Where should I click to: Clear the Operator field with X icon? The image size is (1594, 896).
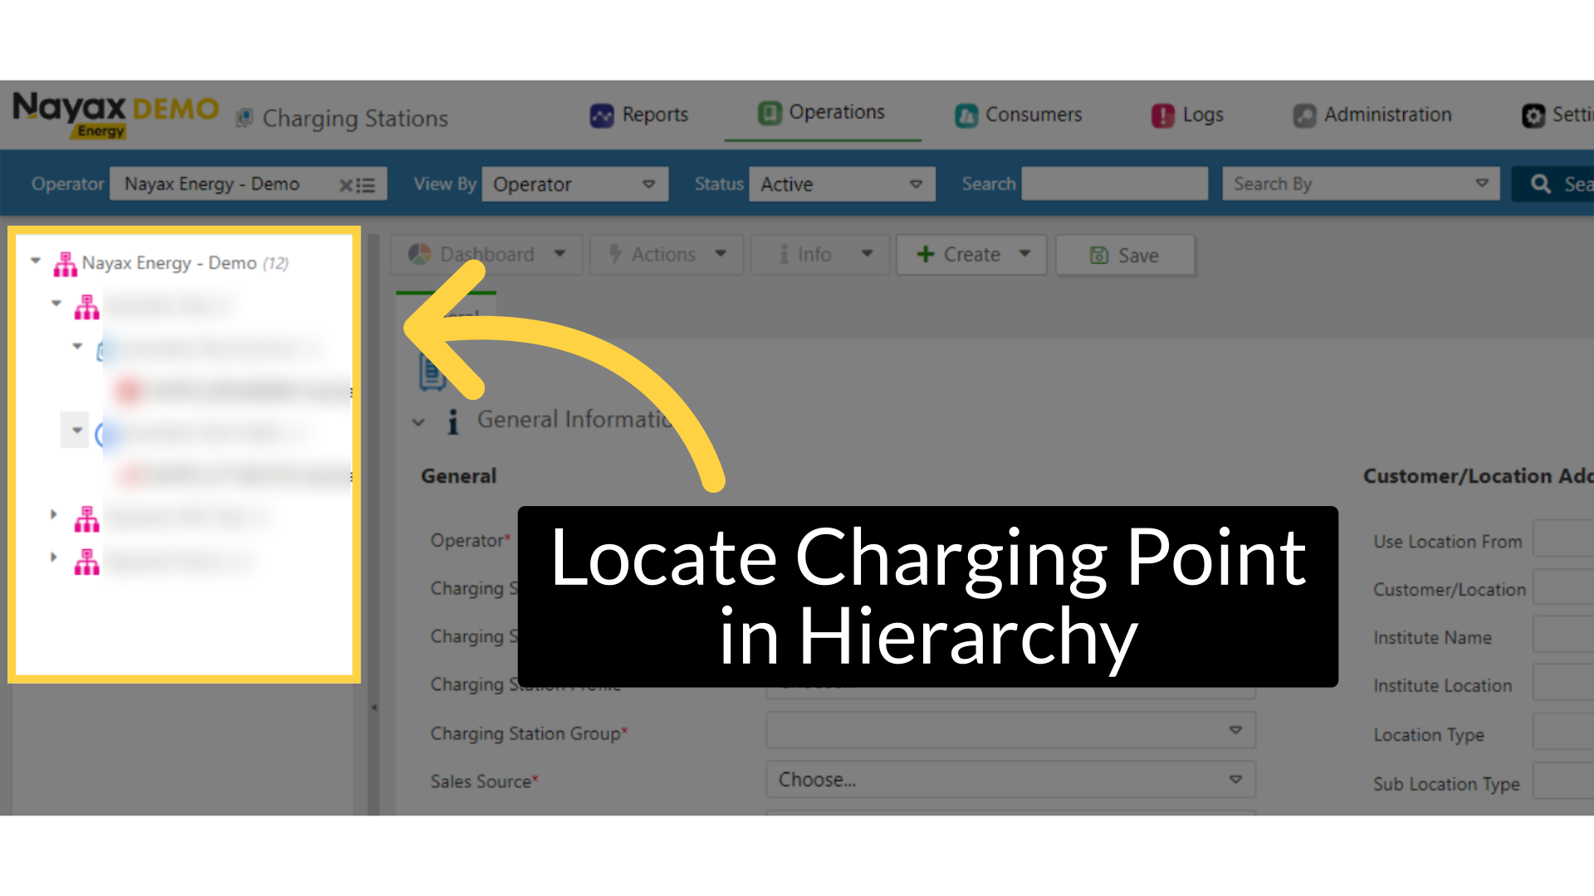[x=345, y=185]
